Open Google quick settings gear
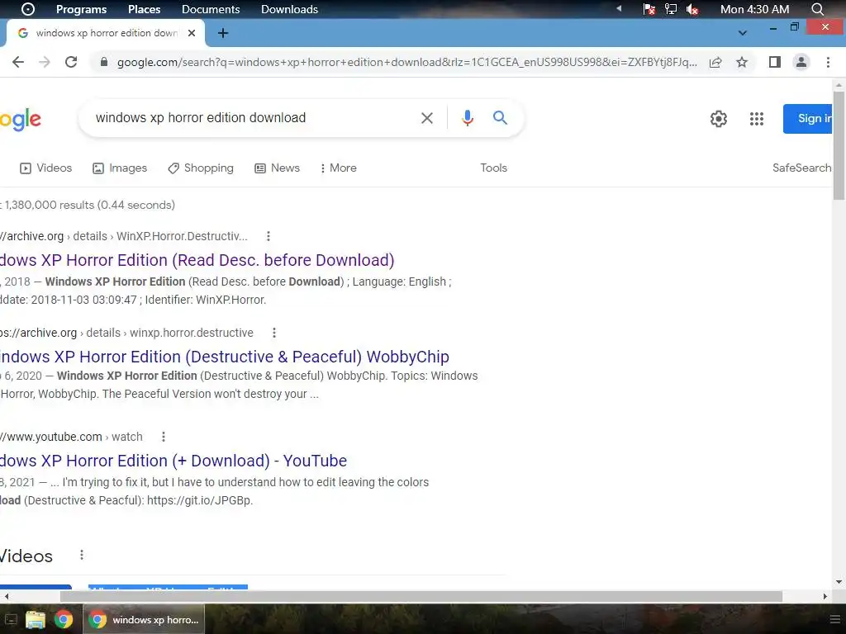This screenshot has height=634, width=846. click(718, 119)
